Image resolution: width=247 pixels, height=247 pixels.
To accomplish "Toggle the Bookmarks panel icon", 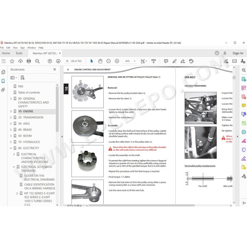I will tap(3, 81).
